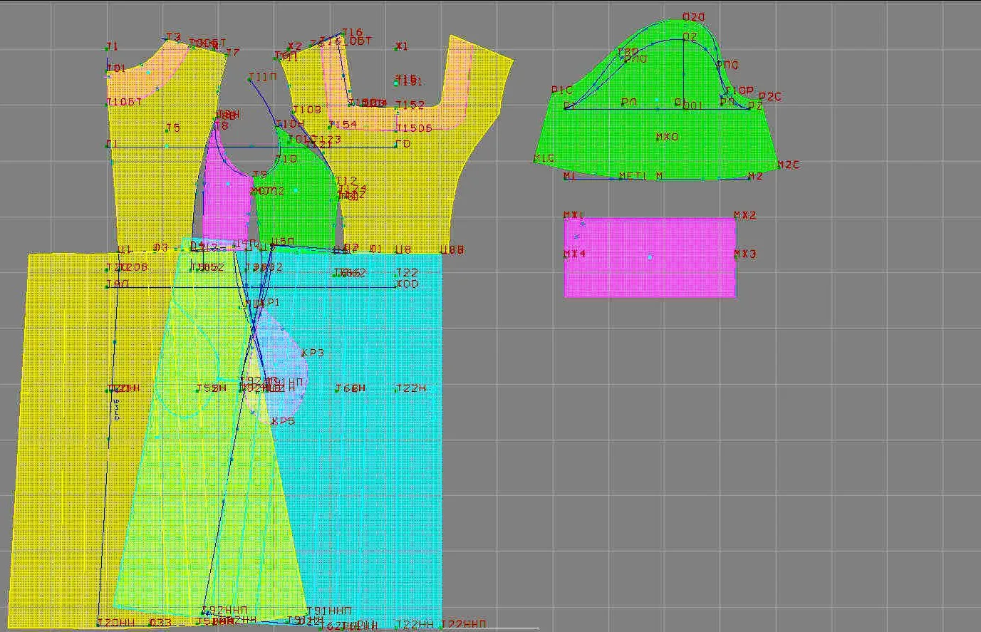Select the T152 point label
The height and width of the screenshot is (632, 981).
click(x=410, y=105)
